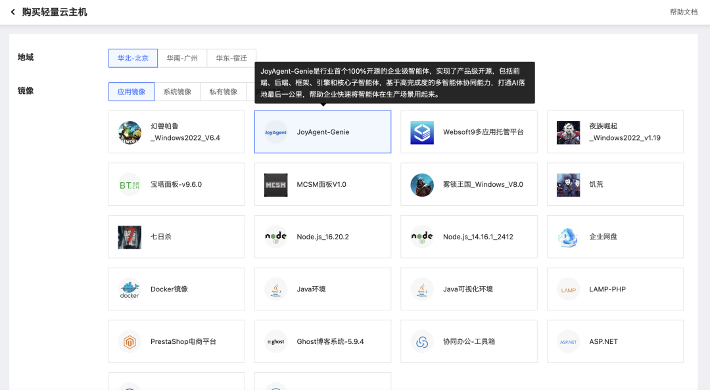Click the 宝塔面板 BT logo icon
This screenshot has height=390, width=710.
click(x=130, y=185)
